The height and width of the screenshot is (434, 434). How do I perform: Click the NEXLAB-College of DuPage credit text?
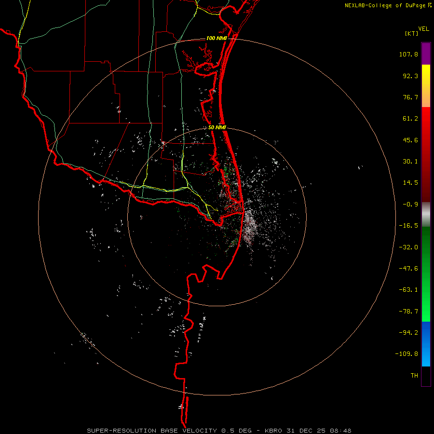pos(385,5)
